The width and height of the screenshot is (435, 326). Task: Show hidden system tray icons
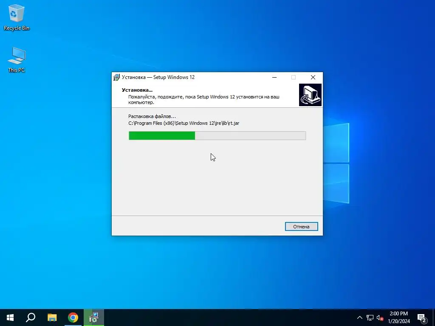click(359, 318)
